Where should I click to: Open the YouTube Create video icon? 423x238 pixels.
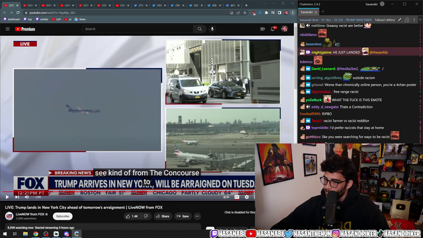click(x=262, y=29)
